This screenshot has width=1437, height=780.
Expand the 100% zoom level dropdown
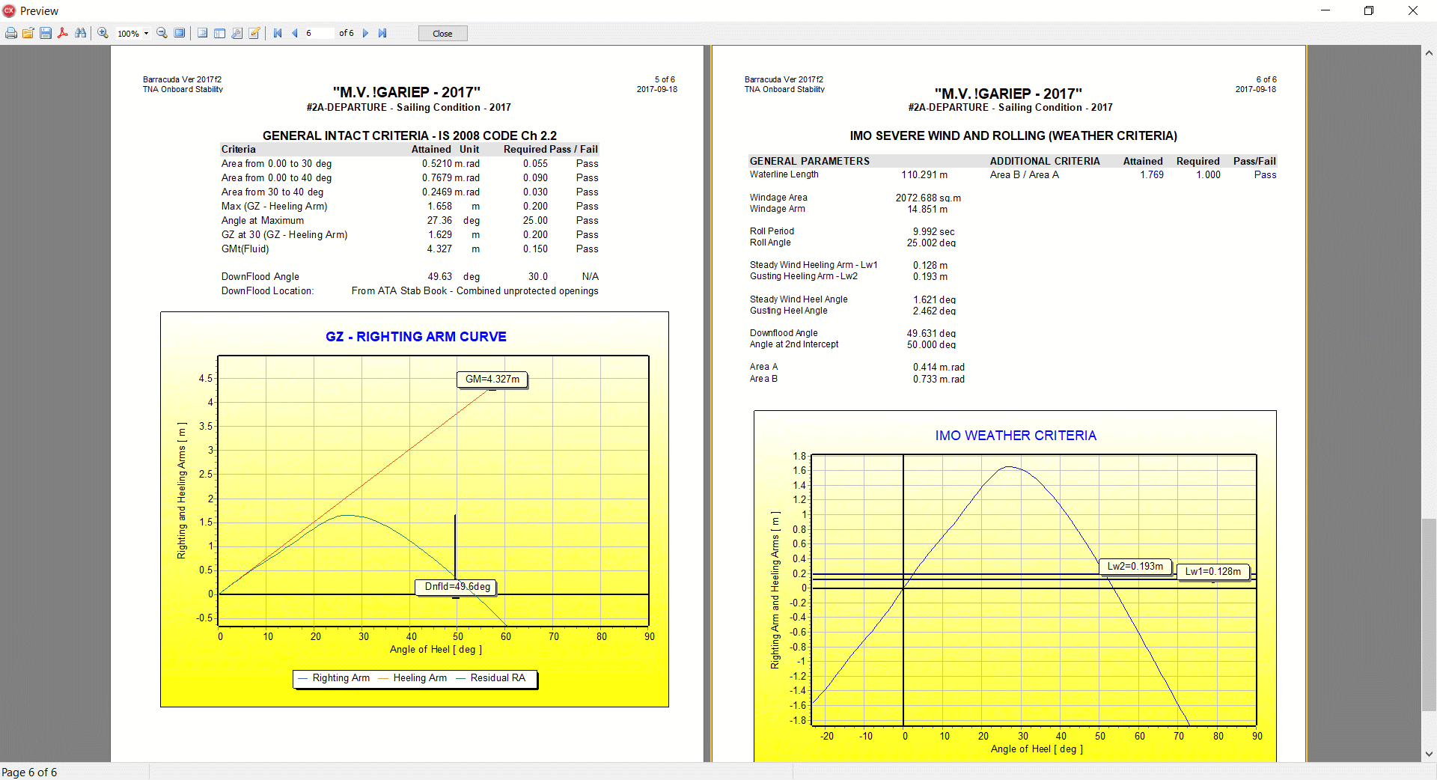pos(146,33)
